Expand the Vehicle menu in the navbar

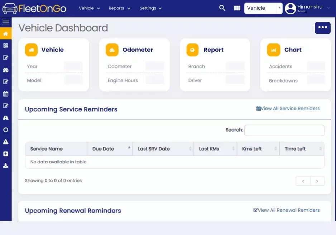pyautogui.click(x=89, y=8)
